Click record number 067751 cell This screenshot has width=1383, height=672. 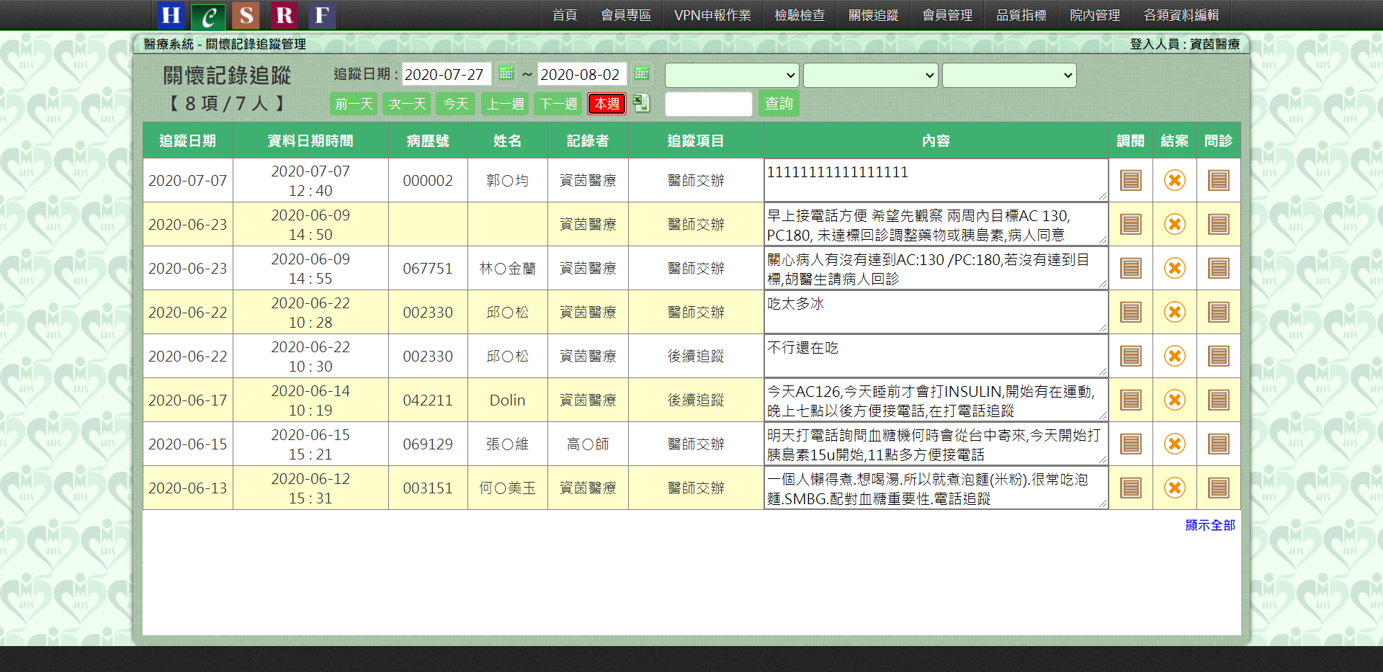428,268
